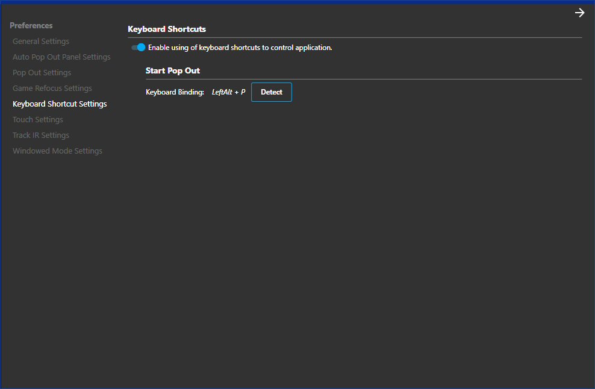Click the empty area below the Detect button

click(272, 181)
